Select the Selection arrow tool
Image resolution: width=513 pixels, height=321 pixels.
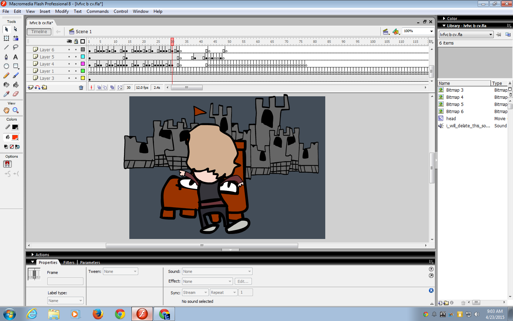point(6,29)
